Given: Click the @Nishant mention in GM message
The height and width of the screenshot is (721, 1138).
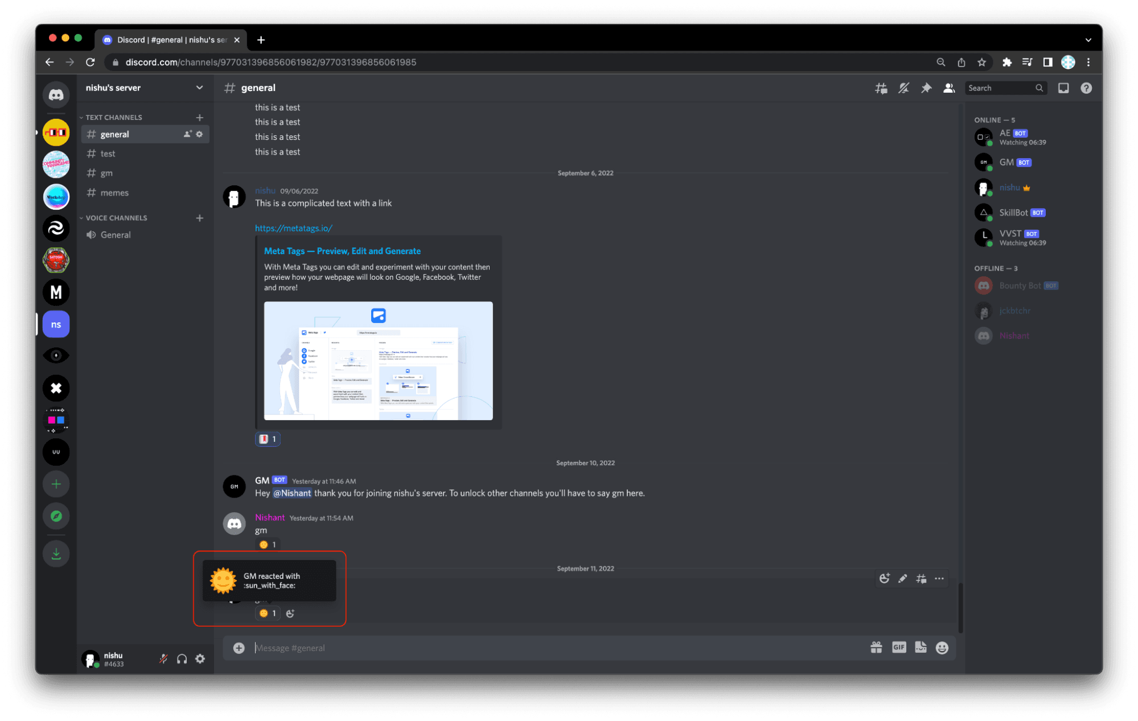Looking at the screenshot, I should (x=292, y=493).
